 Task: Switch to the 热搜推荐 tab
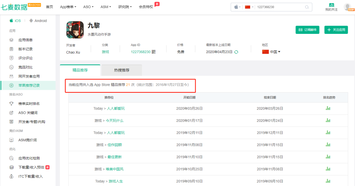[122, 70]
